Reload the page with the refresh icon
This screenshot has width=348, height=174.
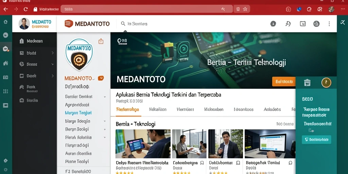click(26, 9)
